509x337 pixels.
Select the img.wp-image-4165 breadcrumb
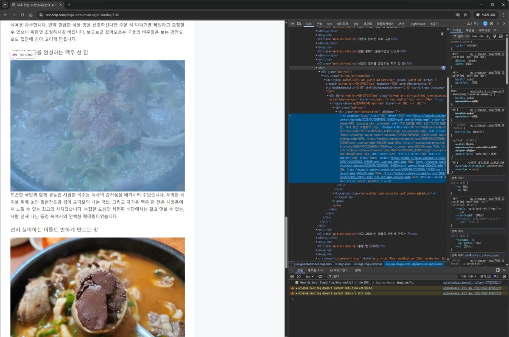pos(413,264)
